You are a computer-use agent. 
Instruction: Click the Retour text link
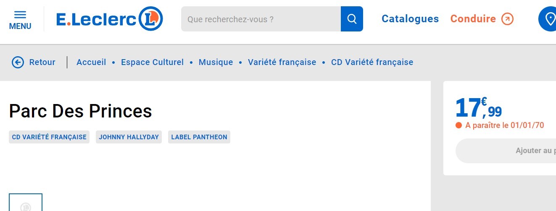tap(42, 63)
